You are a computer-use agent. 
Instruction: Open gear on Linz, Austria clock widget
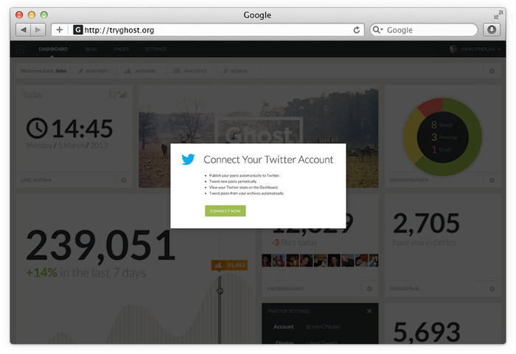(x=123, y=180)
